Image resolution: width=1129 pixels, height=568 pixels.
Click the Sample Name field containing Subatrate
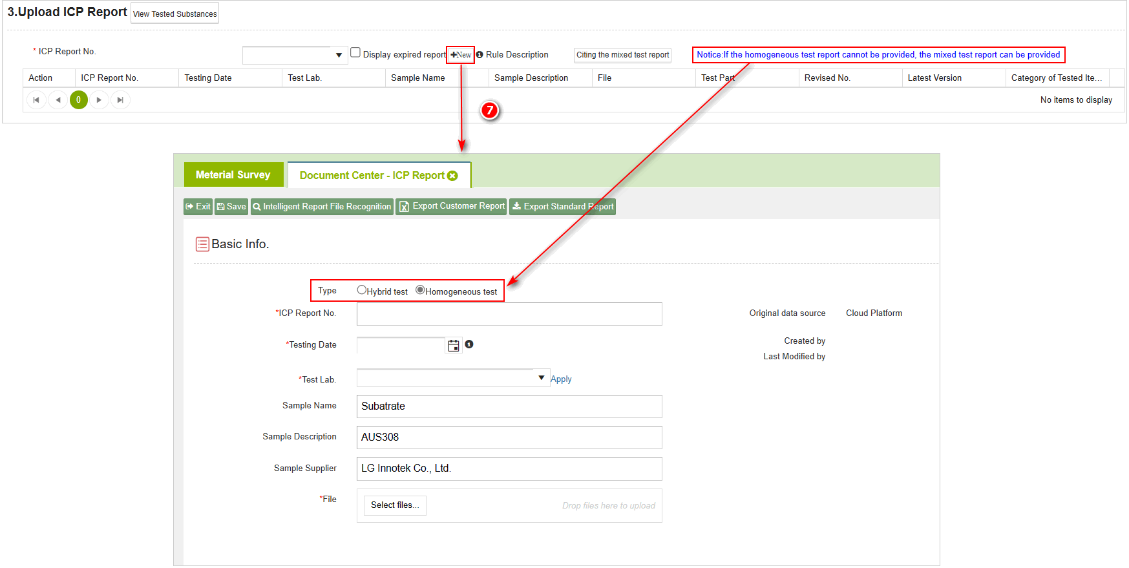pyautogui.click(x=509, y=406)
